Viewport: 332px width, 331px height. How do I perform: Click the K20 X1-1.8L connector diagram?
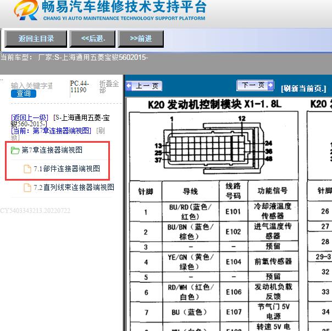click(x=214, y=145)
